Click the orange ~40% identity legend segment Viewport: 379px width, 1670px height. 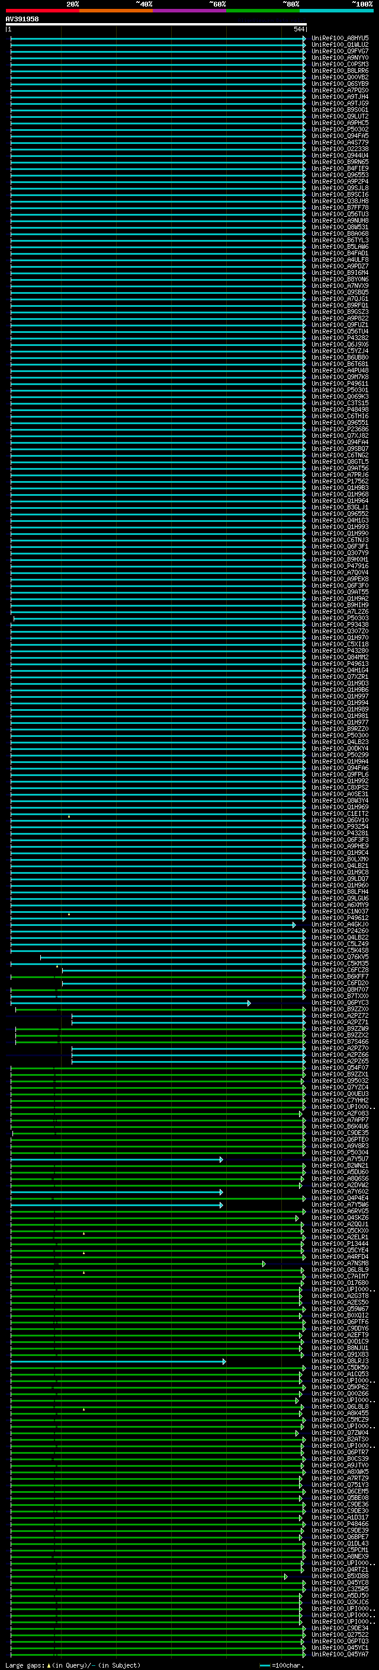[x=116, y=11]
